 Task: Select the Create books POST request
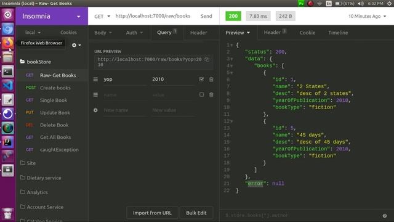tap(52, 88)
